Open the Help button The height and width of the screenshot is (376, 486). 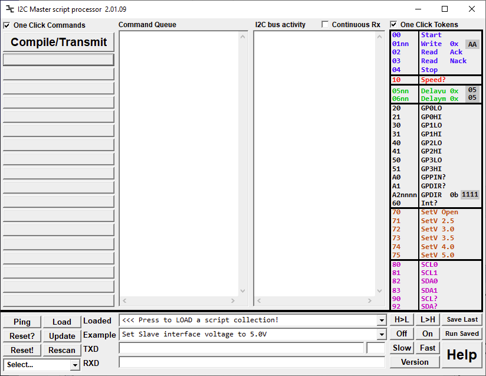462,355
